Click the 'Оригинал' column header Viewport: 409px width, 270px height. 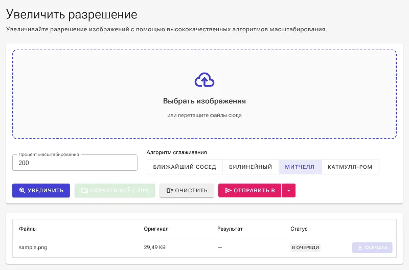(x=156, y=229)
